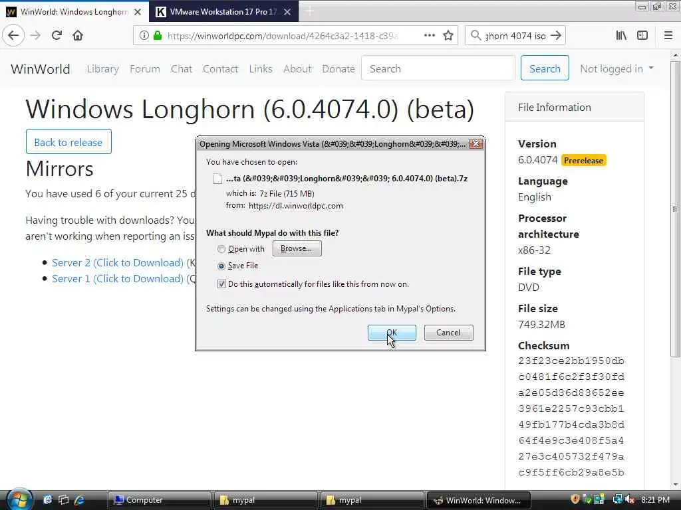Close the download dialog with X
The height and width of the screenshot is (510, 681).
[x=476, y=143]
